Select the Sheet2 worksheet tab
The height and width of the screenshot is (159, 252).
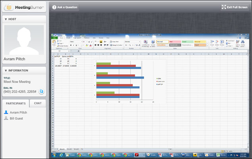[69, 149]
